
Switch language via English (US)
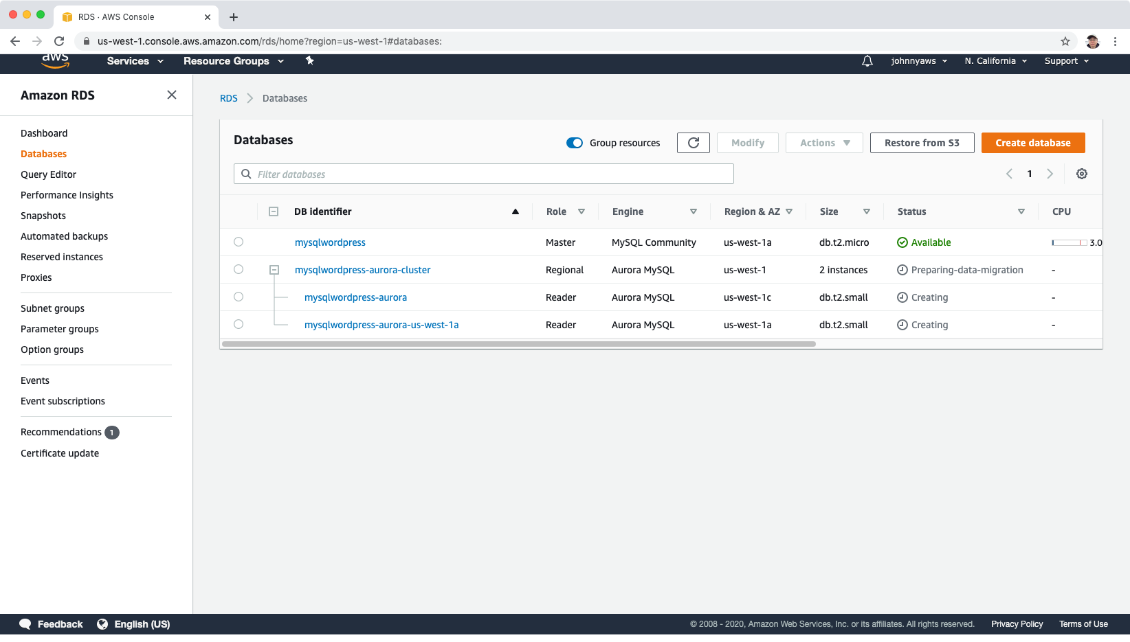[x=142, y=624]
